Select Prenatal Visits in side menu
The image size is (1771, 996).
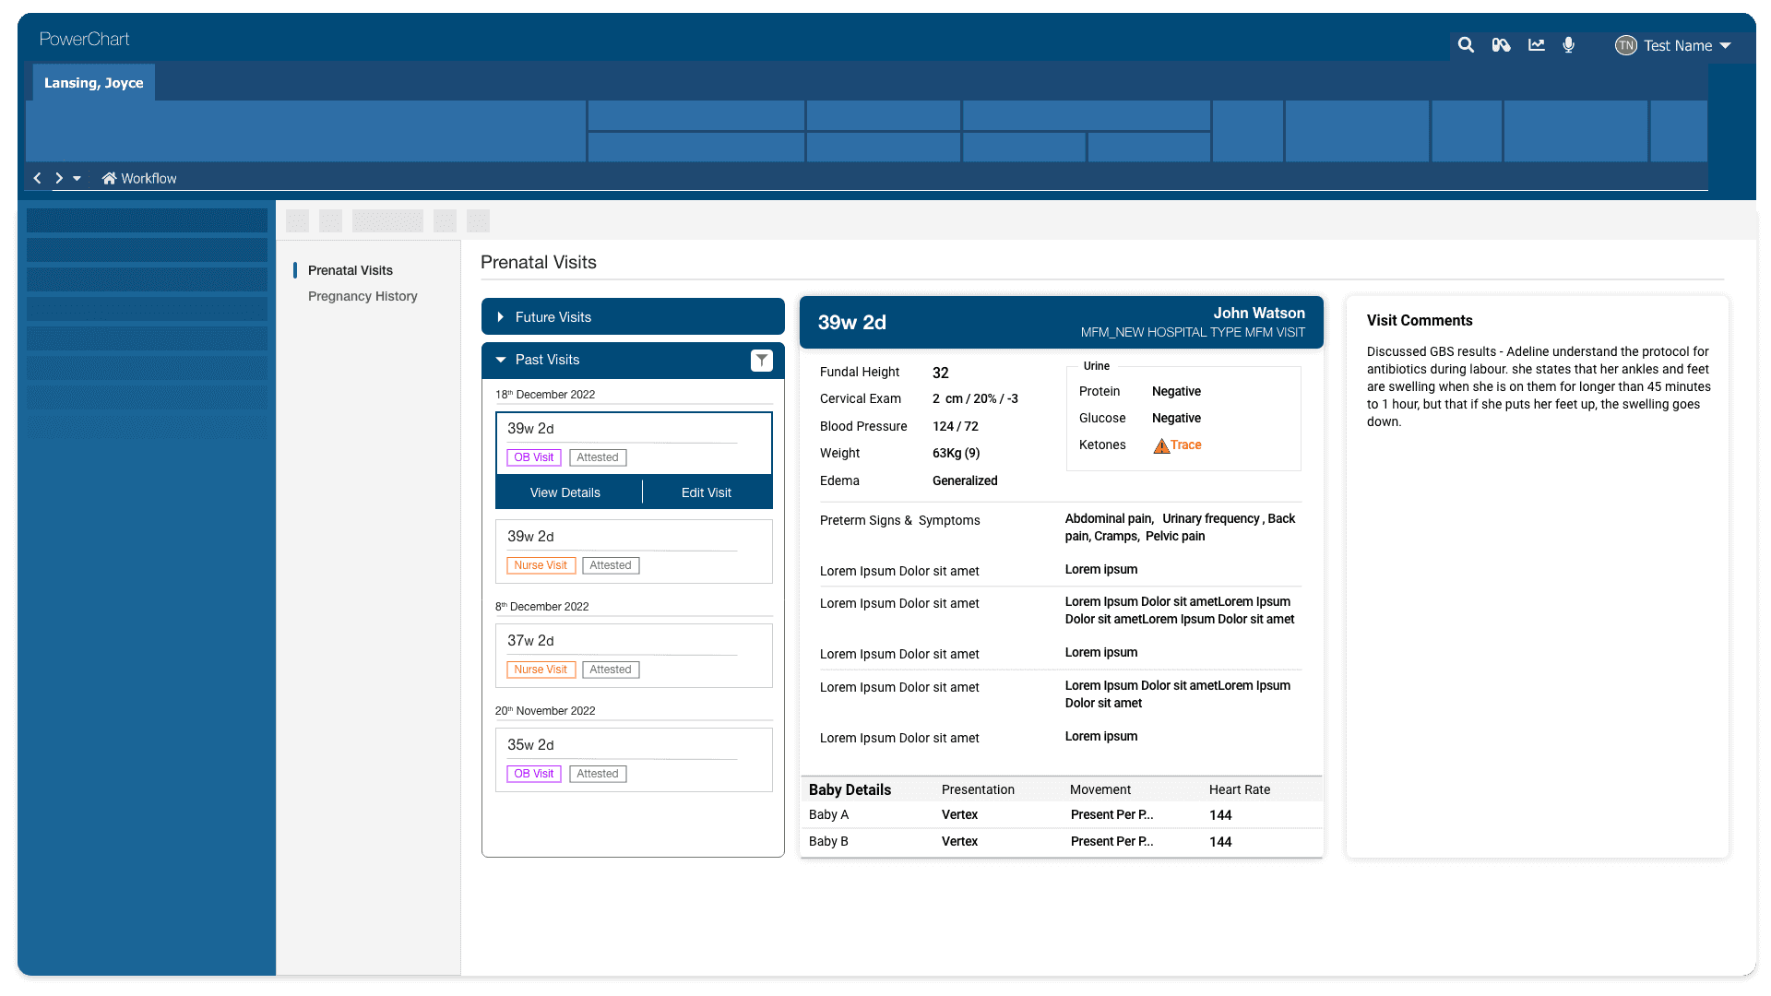(x=351, y=270)
